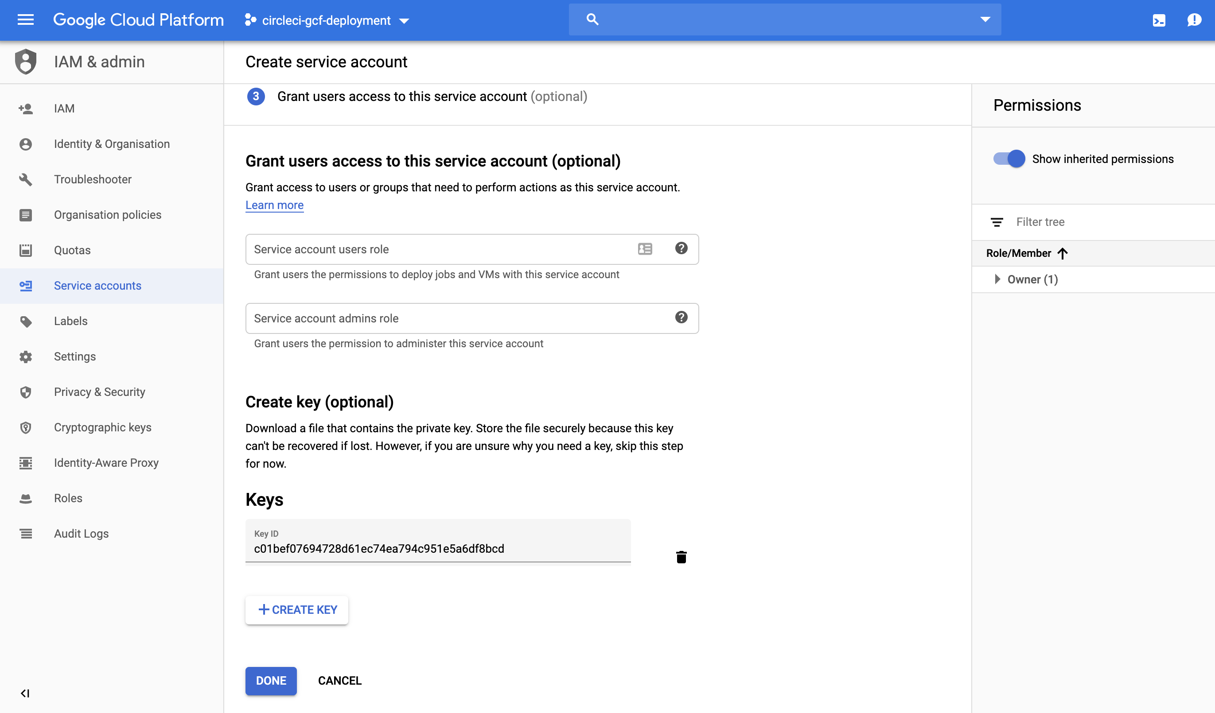Click the search magnifier icon
Viewport: 1215px width, 713px height.
click(x=592, y=20)
